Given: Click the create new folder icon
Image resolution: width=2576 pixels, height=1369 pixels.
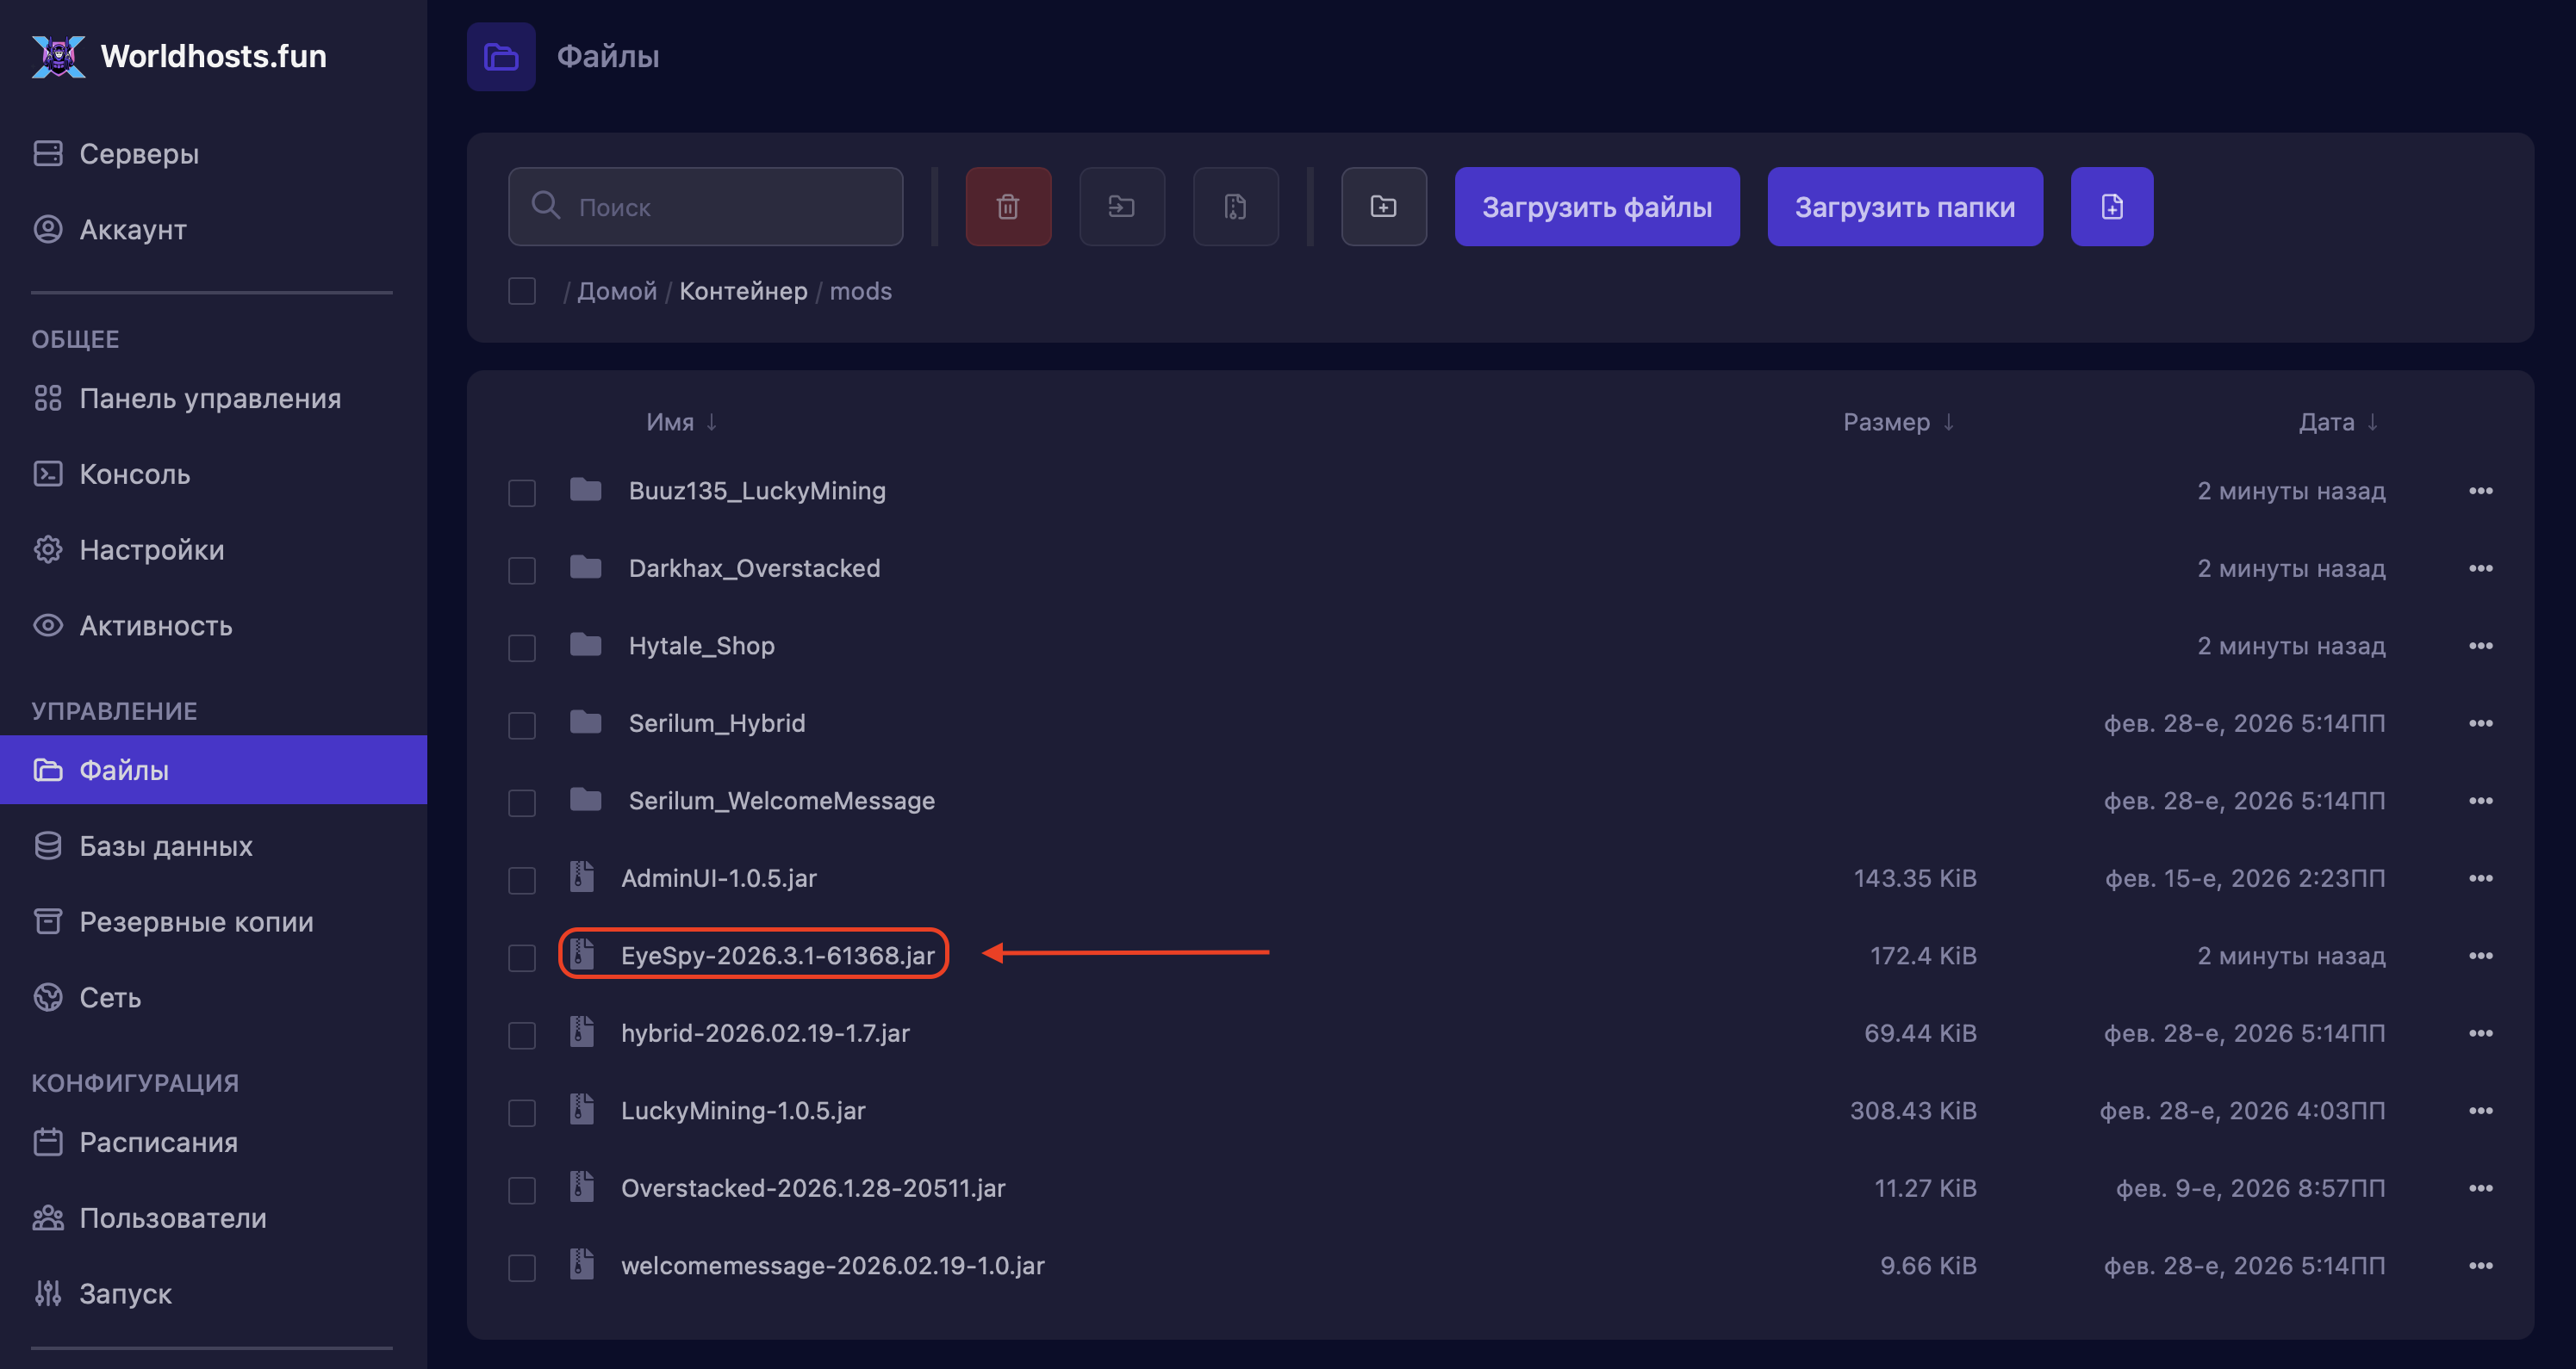Looking at the screenshot, I should pyautogui.click(x=1383, y=207).
